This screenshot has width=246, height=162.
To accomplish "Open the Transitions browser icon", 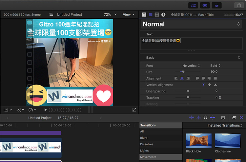I will click(242, 118).
